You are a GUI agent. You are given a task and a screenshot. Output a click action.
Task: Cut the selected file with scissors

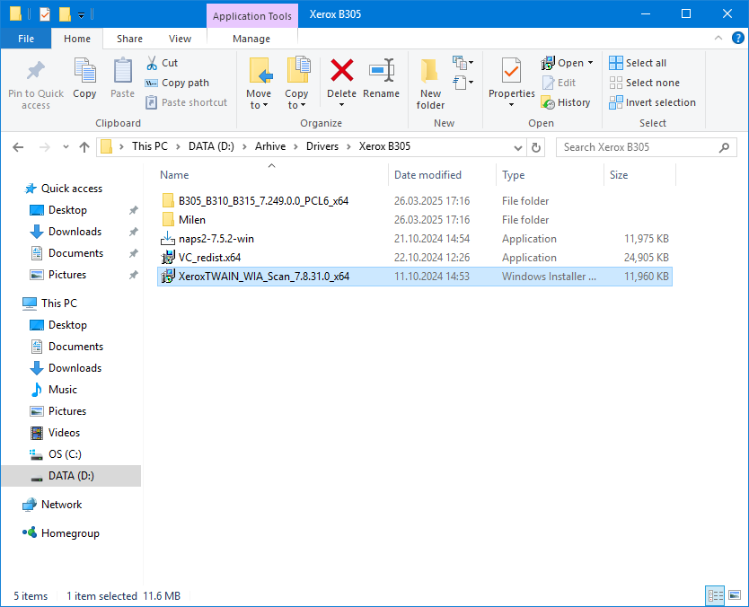point(162,63)
